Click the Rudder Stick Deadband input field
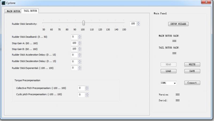The height and width of the screenshot is (121, 214). point(74,37)
